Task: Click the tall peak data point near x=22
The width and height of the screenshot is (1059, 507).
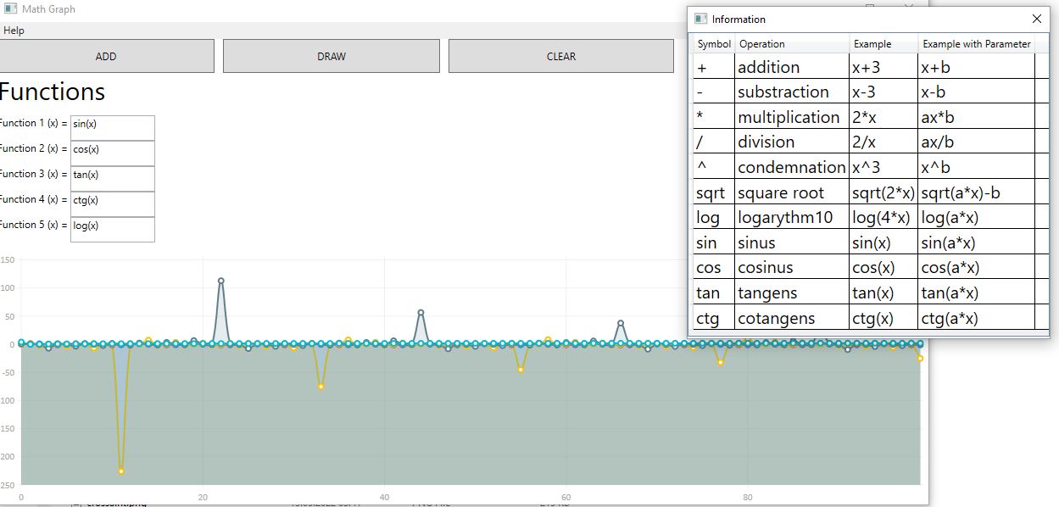Action: pyautogui.click(x=221, y=280)
